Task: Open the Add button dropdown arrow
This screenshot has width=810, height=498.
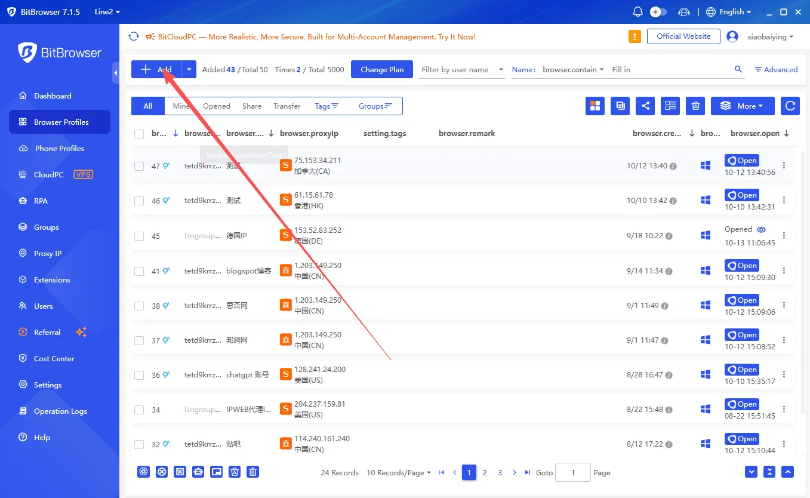Action: (x=189, y=69)
